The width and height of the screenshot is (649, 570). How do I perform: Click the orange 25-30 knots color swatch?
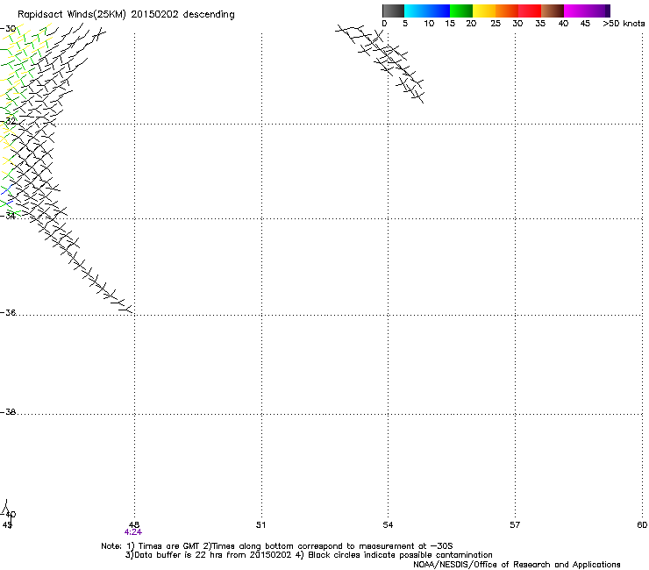click(x=507, y=11)
